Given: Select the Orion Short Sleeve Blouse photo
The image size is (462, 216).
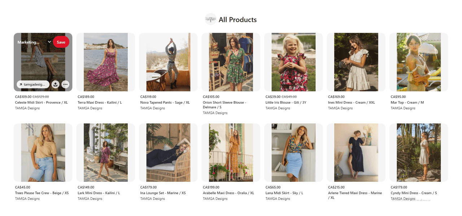Looking at the screenshot, I should [231, 62].
